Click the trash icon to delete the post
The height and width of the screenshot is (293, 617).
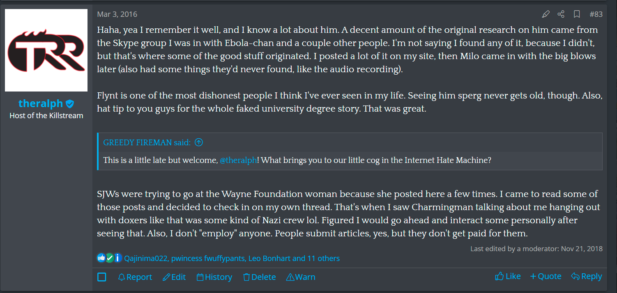[246, 277]
